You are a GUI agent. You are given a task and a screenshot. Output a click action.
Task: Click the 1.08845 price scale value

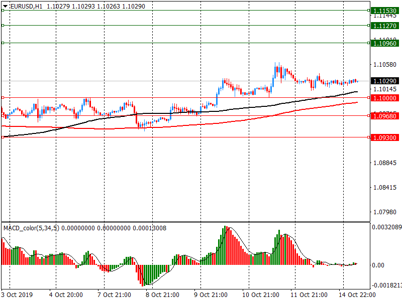385,163
